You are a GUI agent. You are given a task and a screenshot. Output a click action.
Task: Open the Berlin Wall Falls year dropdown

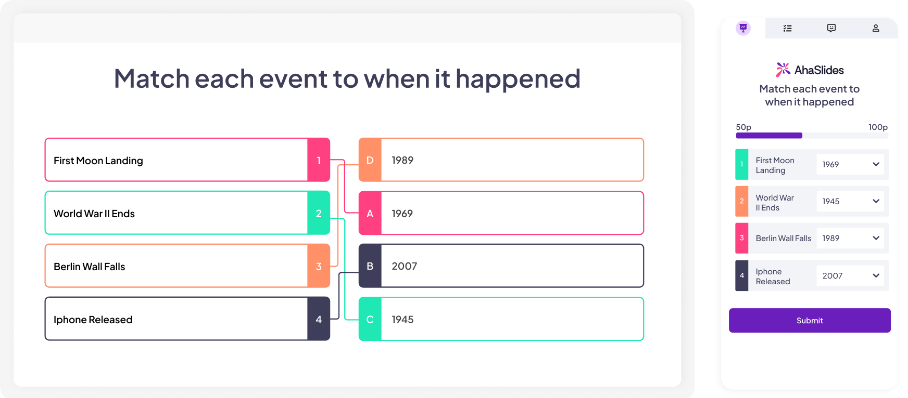(x=850, y=238)
